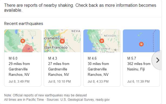Screen dimensions: 166x104
Task: Click the San Francisco label on map
Action: point(56,47)
